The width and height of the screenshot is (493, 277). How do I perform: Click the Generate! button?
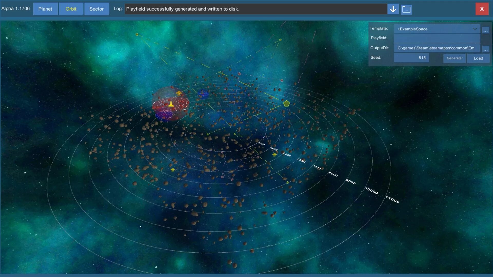(x=454, y=58)
